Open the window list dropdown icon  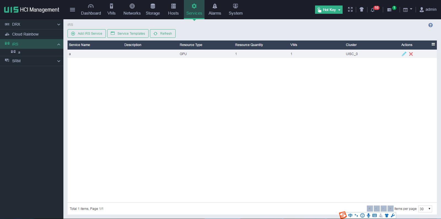[x=408, y=10]
